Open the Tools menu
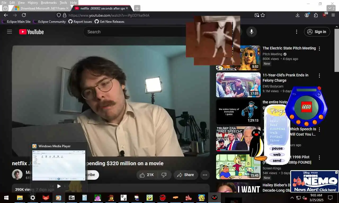The image size is (339, 203). coord(63,3)
